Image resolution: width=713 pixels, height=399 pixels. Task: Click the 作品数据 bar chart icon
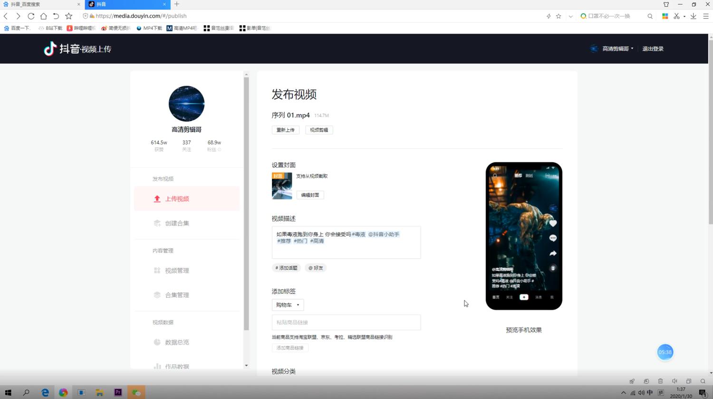(x=157, y=366)
